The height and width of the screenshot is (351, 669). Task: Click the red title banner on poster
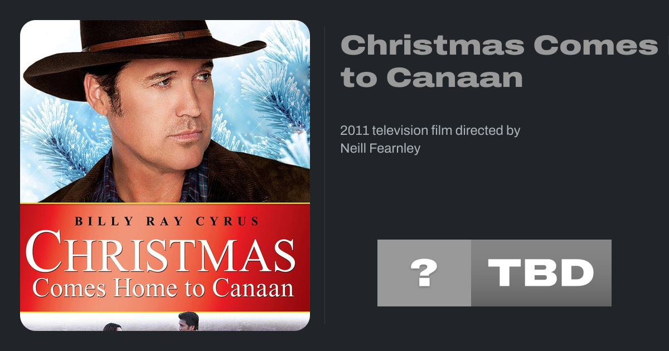click(x=165, y=259)
